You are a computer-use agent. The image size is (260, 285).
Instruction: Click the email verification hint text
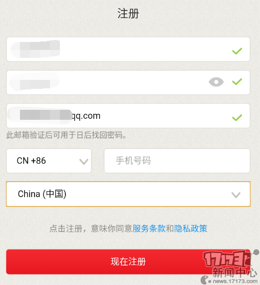point(66,135)
